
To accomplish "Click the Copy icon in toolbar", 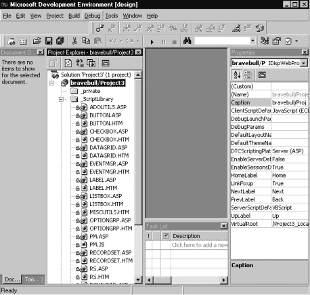I will (86, 41).
